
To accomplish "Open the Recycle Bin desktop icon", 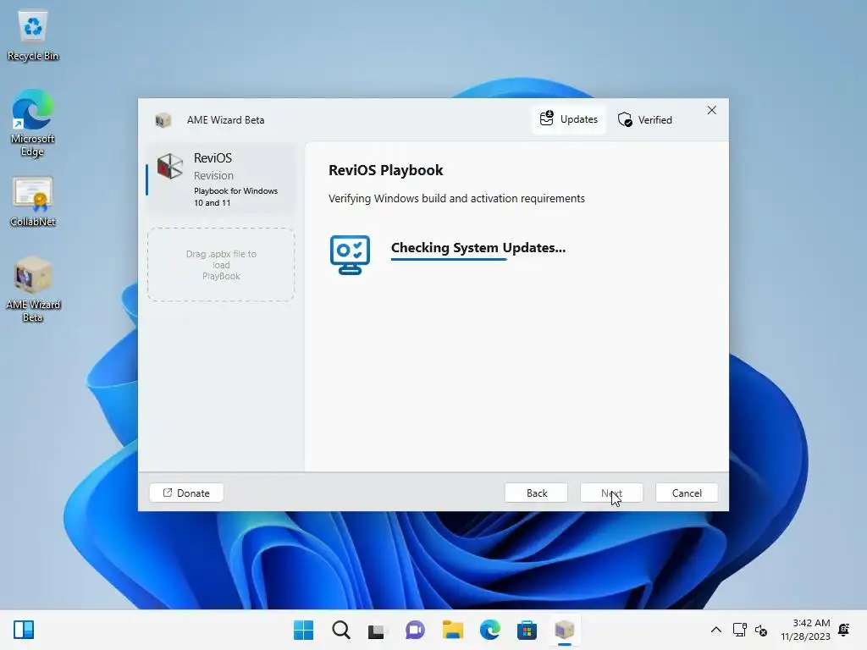I will point(33,36).
